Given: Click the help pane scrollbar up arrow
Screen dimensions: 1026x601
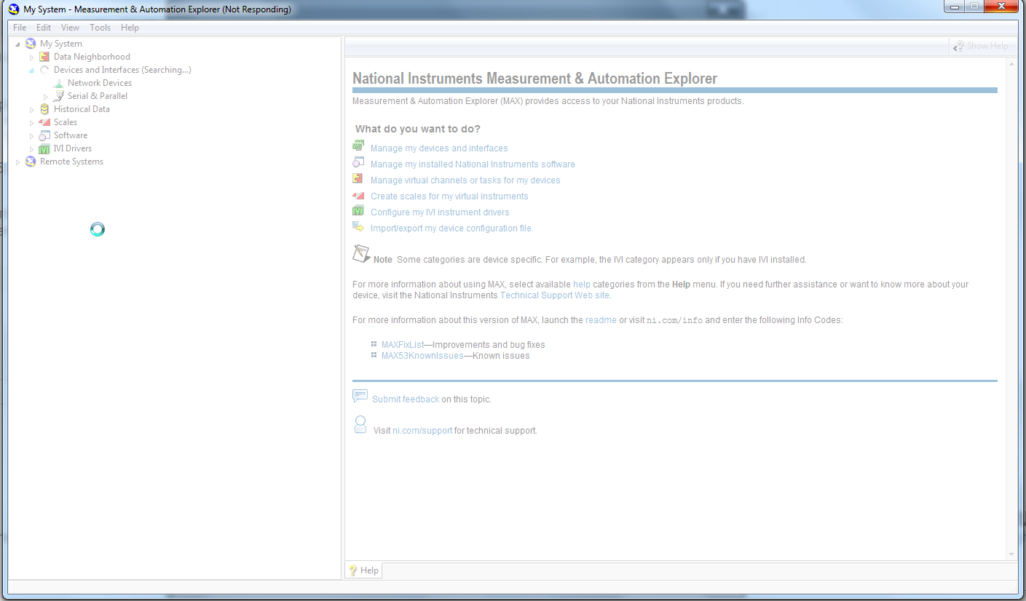Looking at the screenshot, I should pos(1011,63).
